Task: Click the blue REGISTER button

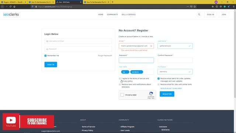Action: pos(167,94)
